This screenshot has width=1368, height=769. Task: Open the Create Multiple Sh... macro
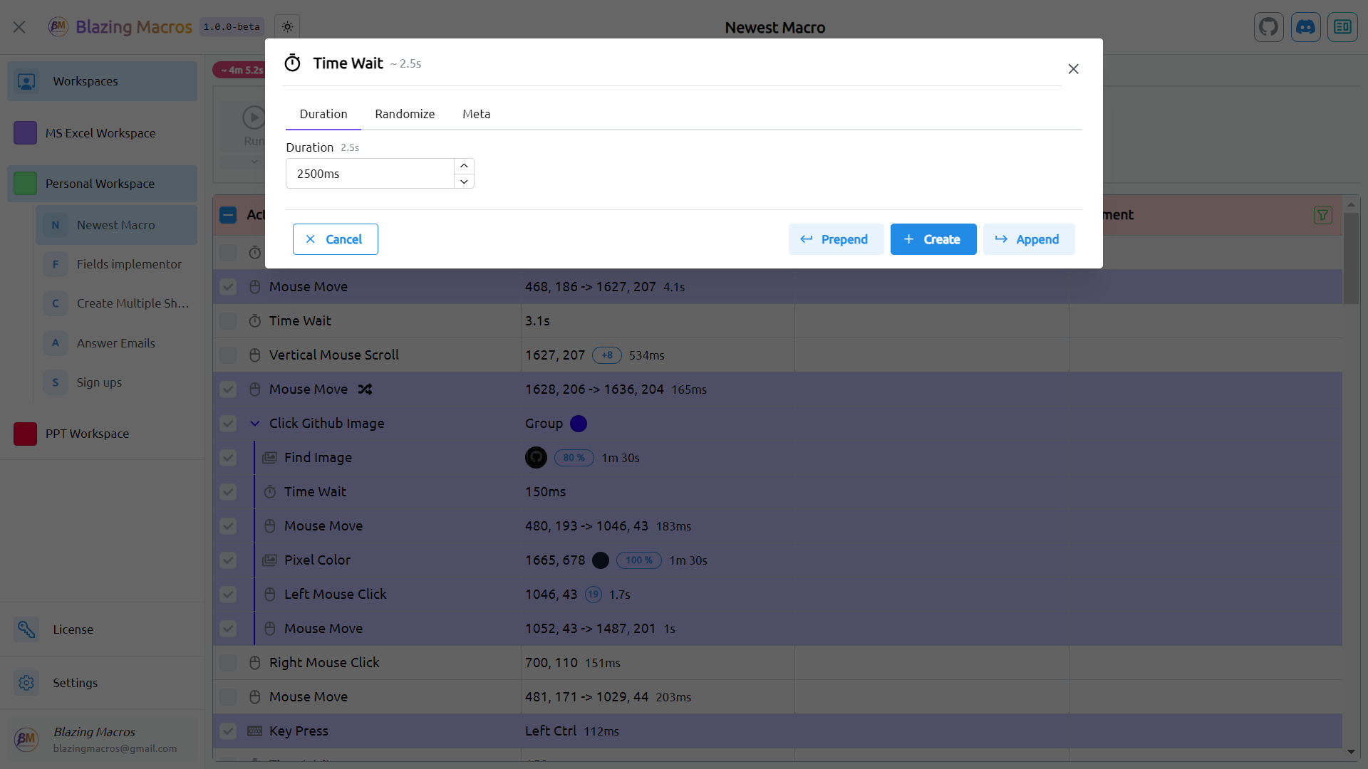pyautogui.click(x=116, y=303)
